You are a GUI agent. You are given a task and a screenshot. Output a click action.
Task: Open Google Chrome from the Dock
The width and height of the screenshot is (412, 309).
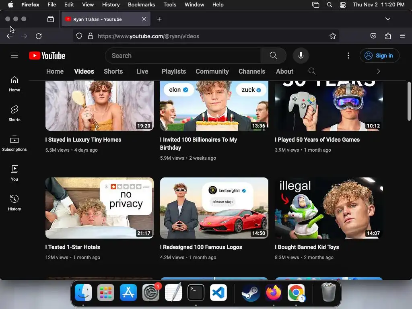(x=296, y=293)
